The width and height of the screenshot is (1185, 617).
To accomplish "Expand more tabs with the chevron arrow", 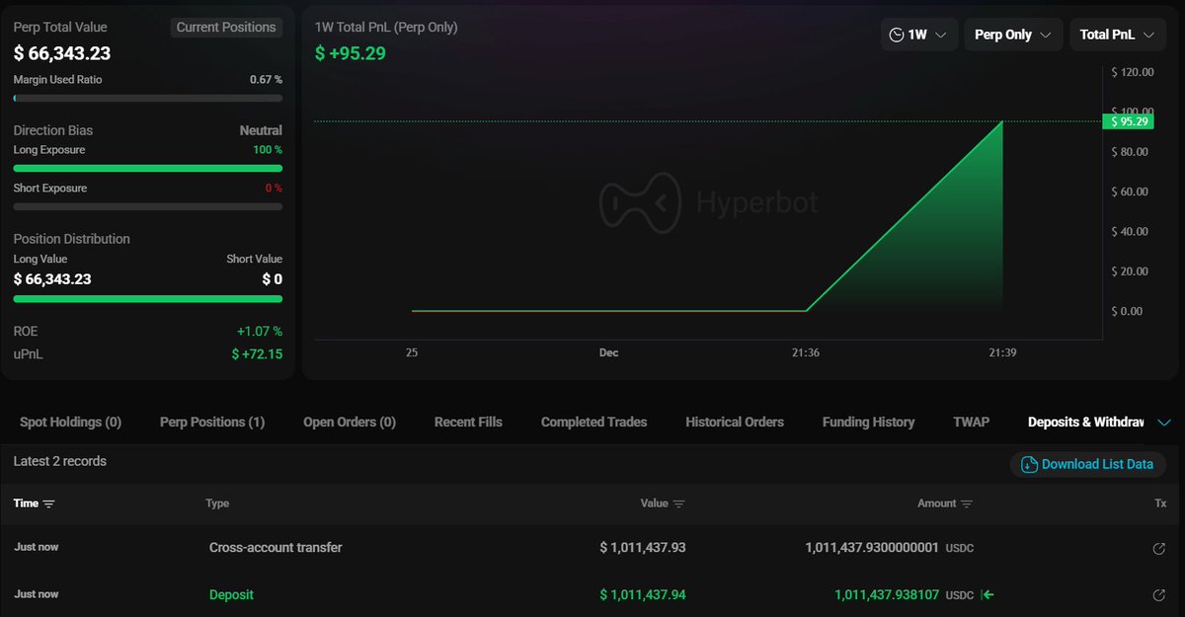I will (1163, 423).
